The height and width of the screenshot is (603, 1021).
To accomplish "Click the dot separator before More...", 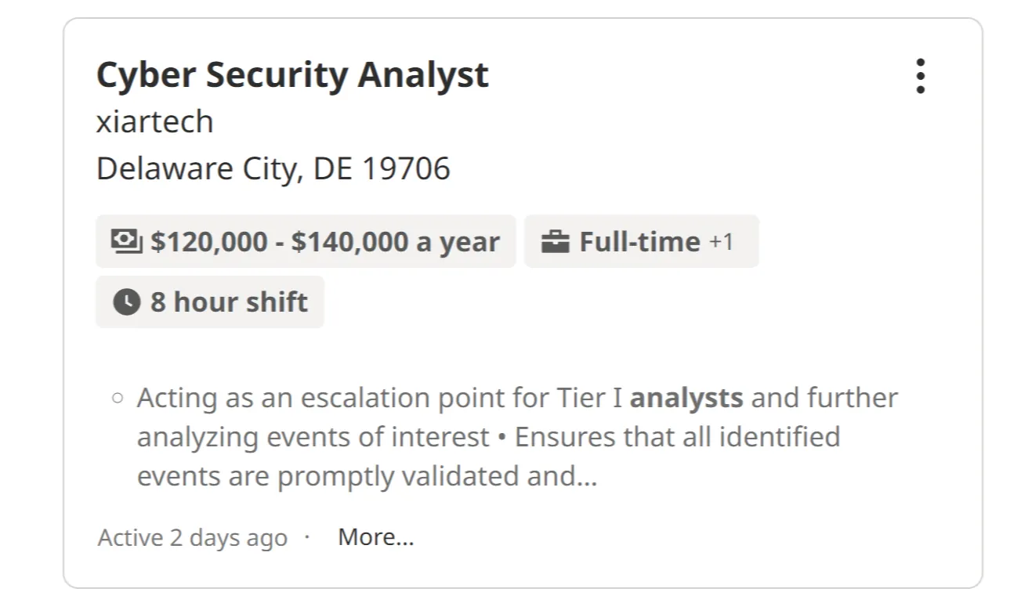I will [307, 537].
